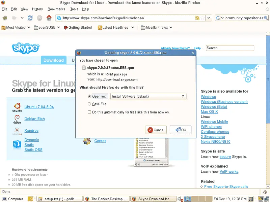Open the address bar history dropdown
This screenshot has height=202, width=270.
tap(209, 18)
